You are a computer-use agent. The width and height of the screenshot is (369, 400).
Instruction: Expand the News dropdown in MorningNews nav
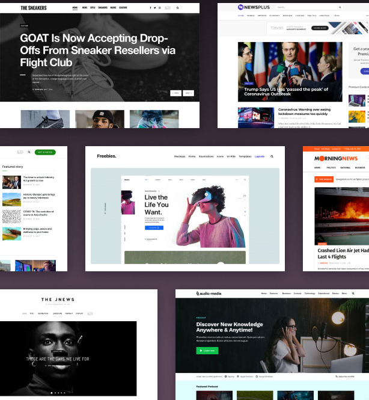318,168
